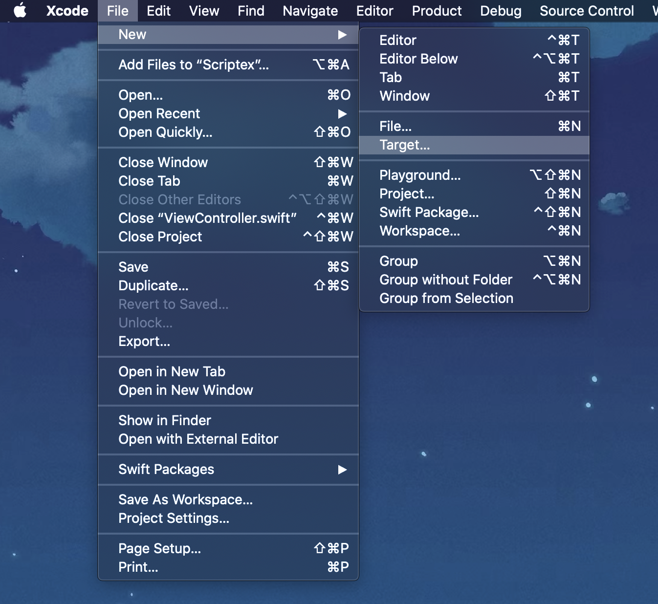Create a new Playground...
The width and height of the screenshot is (658, 604).
pos(420,175)
